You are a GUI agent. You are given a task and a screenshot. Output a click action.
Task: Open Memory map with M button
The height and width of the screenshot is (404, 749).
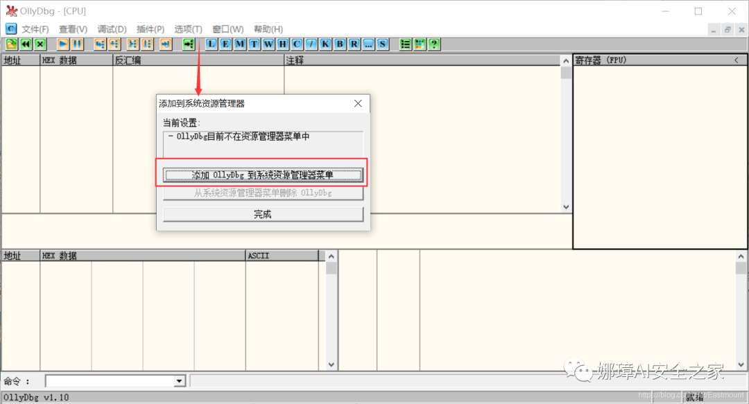tap(240, 44)
